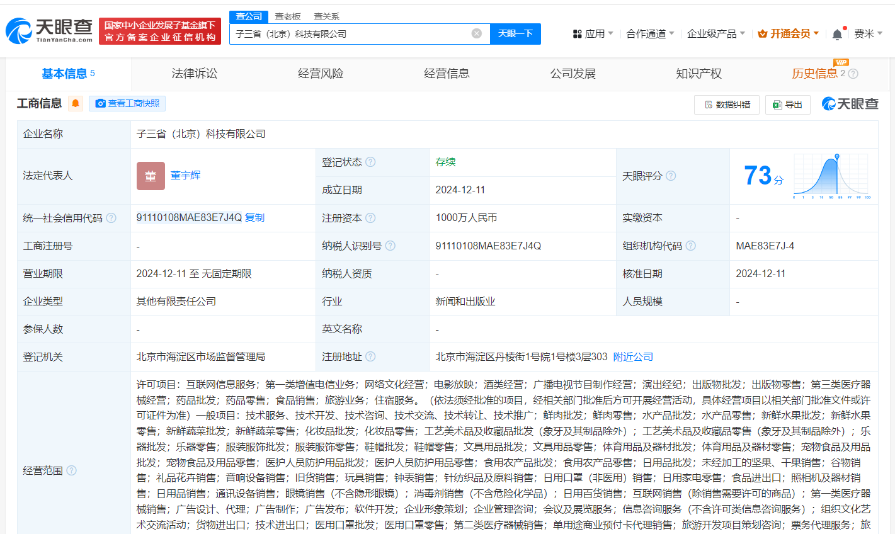This screenshot has height=534, width=895.
Task: Click the help icon next to 天眼评分
Action: point(670,176)
